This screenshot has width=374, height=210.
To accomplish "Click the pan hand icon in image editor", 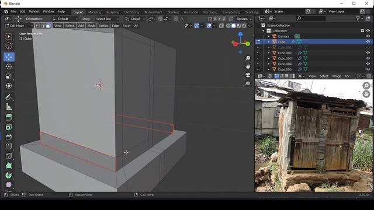I will coord(366,94).
